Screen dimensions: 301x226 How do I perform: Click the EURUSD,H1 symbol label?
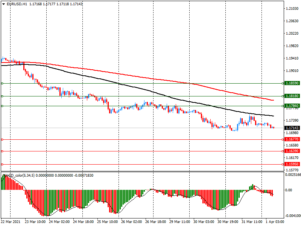(x=17, y=4)
